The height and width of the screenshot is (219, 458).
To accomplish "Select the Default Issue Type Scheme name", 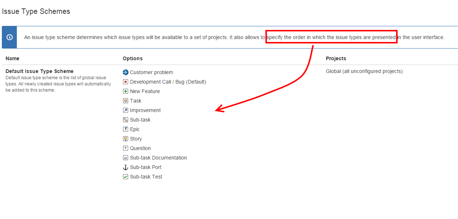I will point(40,71).
